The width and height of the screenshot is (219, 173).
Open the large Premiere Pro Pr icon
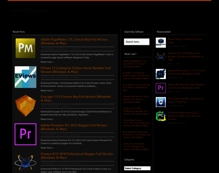pyautogui.click(x=25, y=134)
